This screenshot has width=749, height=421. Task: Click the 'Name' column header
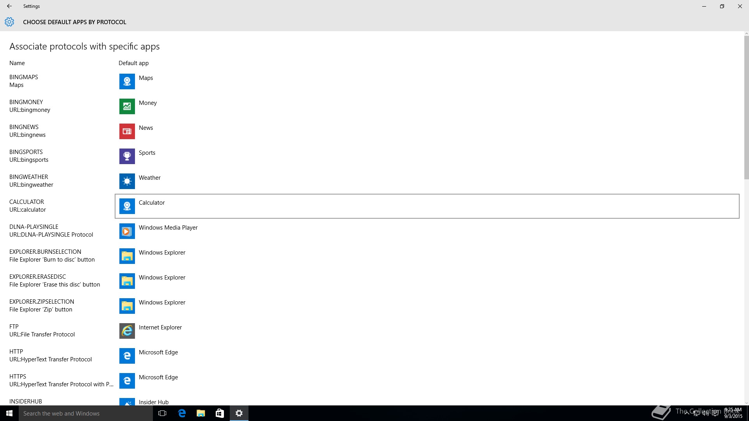click(x=17, y=63)
